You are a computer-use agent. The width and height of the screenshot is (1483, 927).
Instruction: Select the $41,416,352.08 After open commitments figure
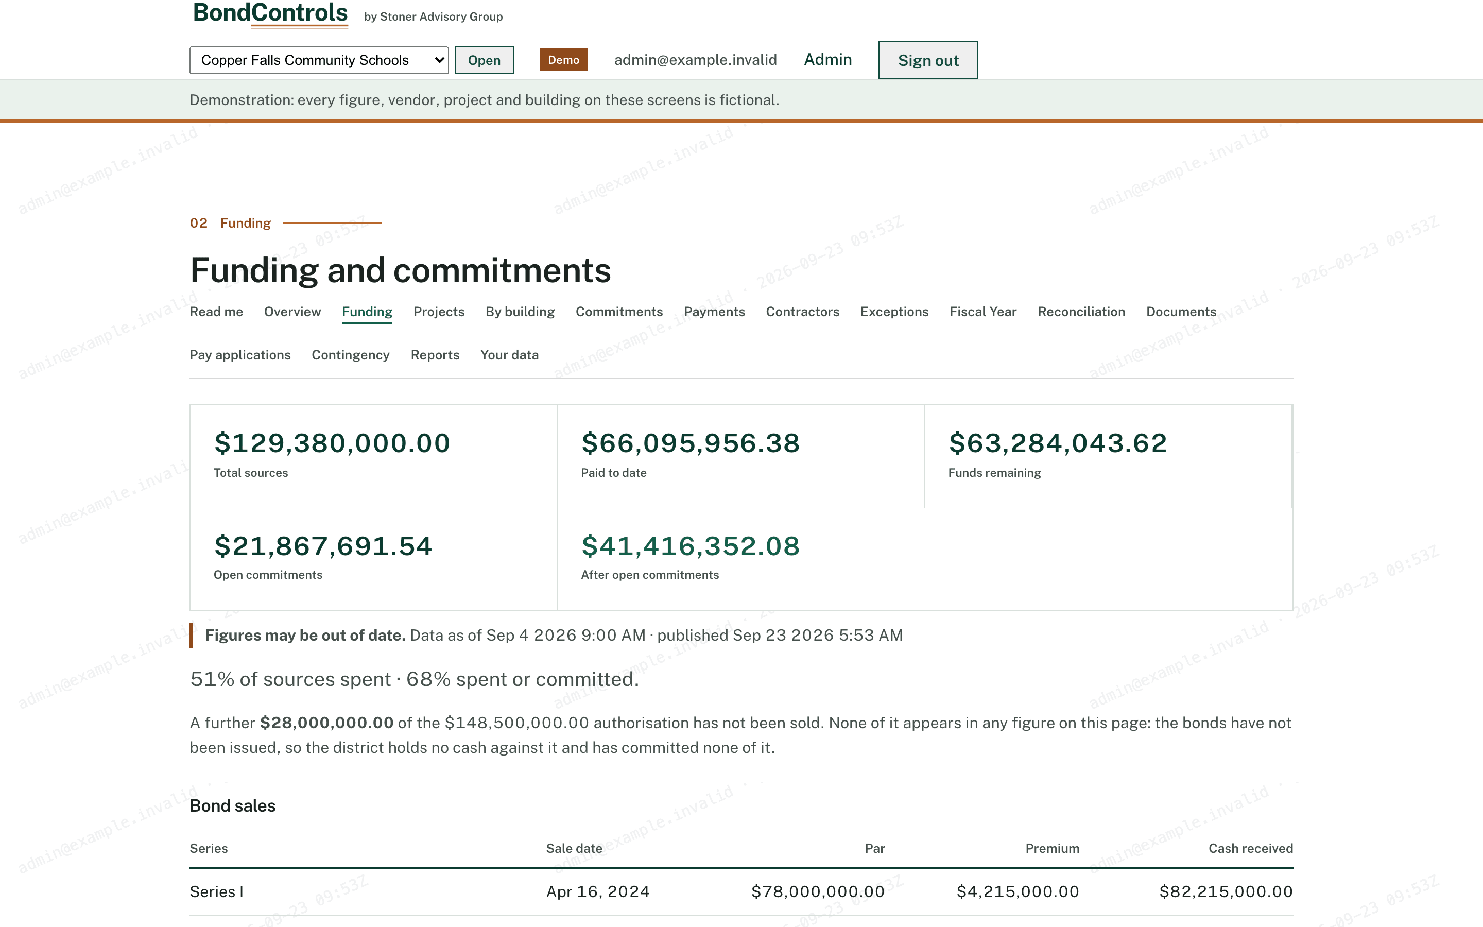point(691,546)
